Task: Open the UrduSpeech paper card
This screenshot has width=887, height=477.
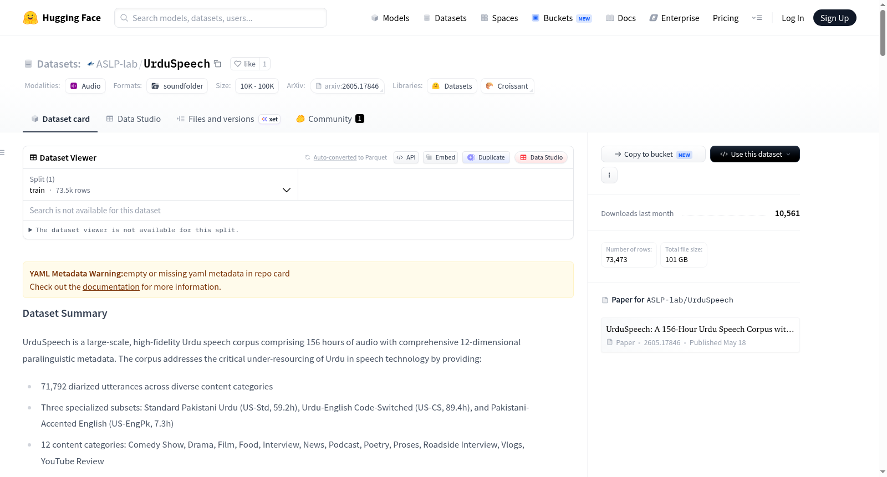Action: click(x=700, y=335)
